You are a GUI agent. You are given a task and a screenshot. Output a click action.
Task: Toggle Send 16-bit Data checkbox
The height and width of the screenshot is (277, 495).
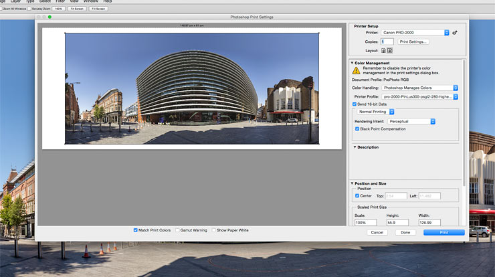(x=355, y=104)
